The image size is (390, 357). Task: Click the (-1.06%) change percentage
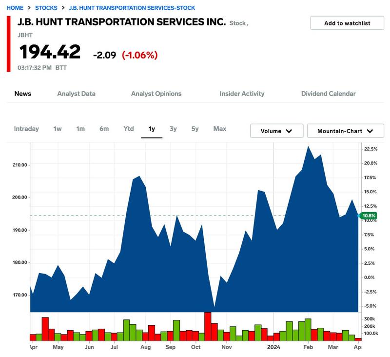point(140,55)
